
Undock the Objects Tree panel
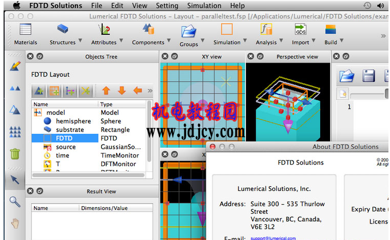40,56
